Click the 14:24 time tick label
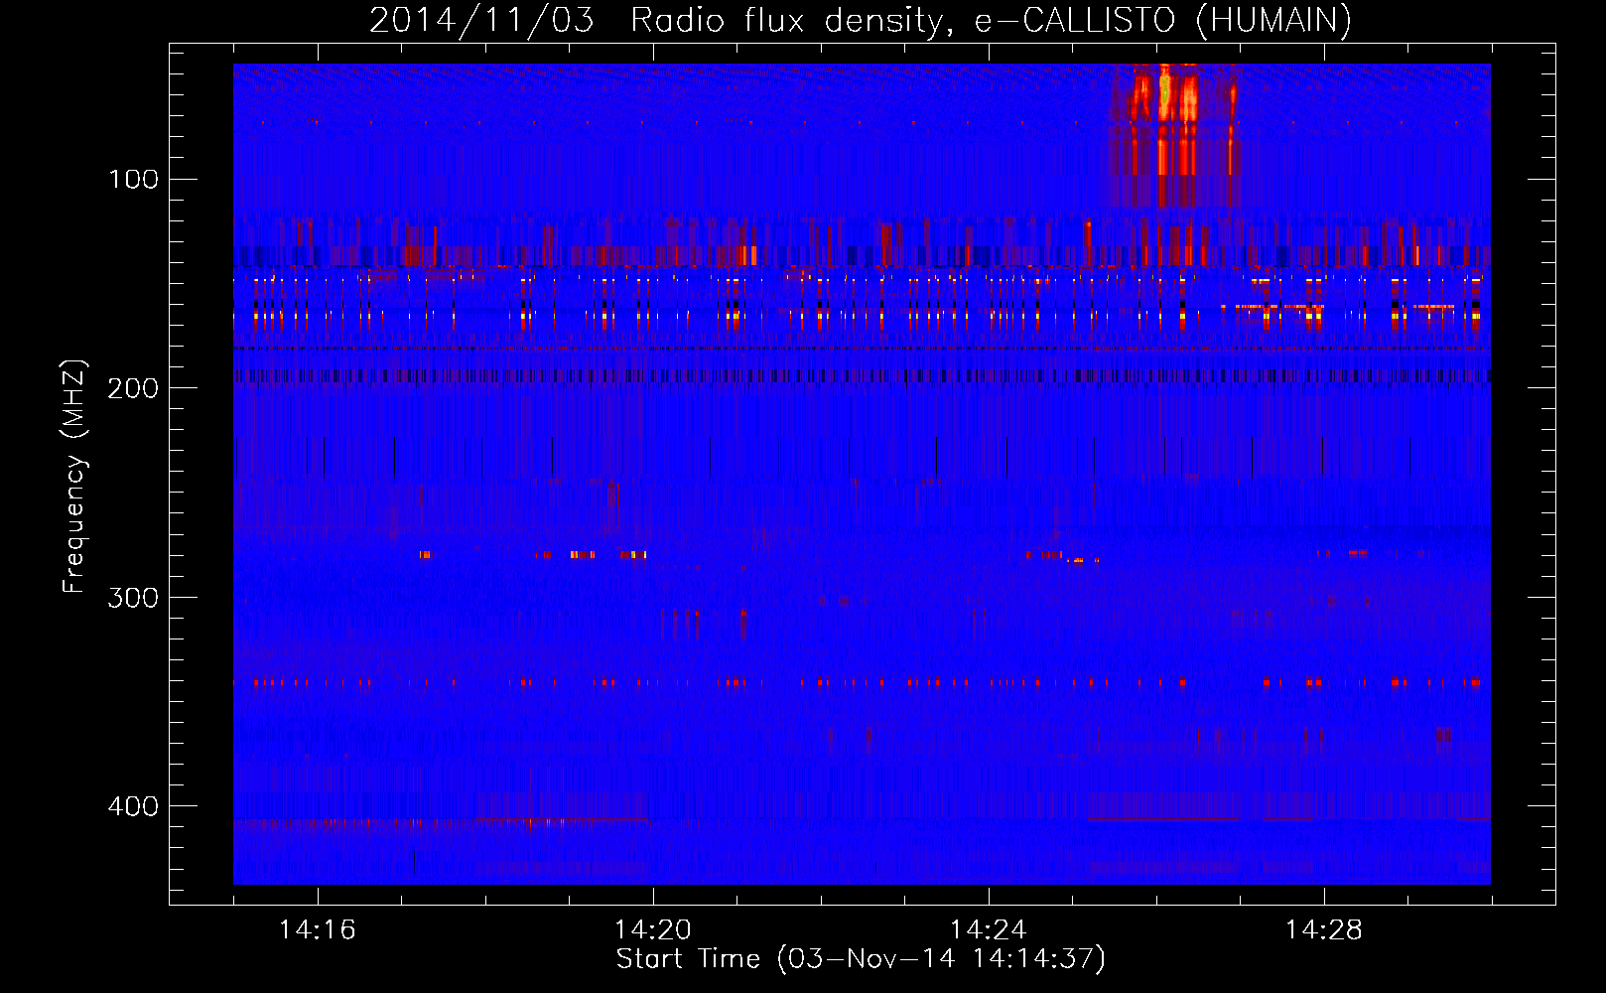The image size is (1606, 993). pyautogui.click(x=989, y=930)
